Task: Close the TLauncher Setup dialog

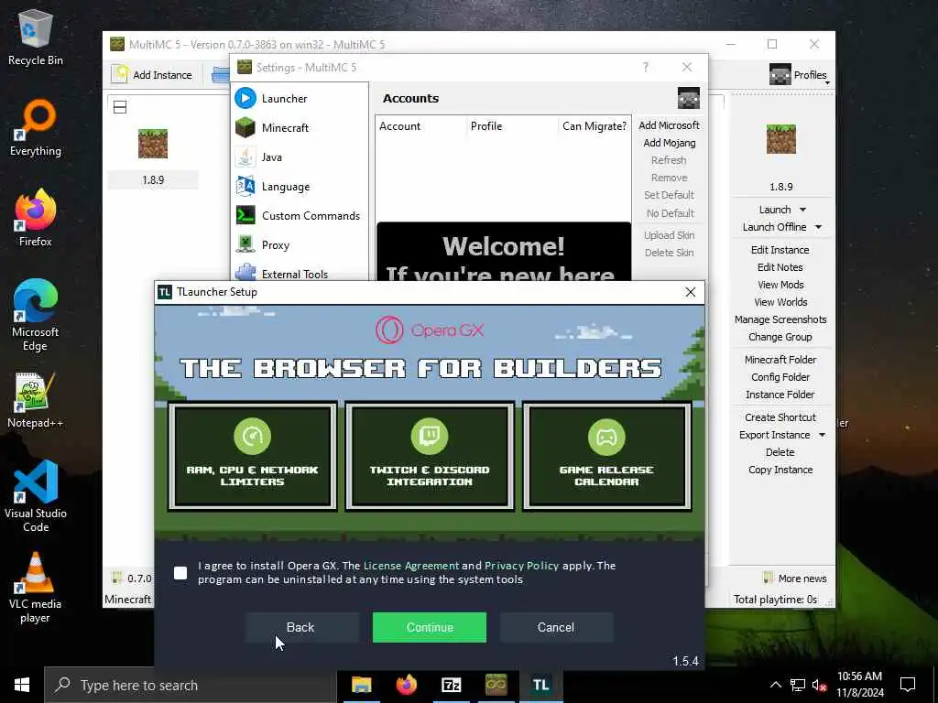Action: [x=691, y=292]
